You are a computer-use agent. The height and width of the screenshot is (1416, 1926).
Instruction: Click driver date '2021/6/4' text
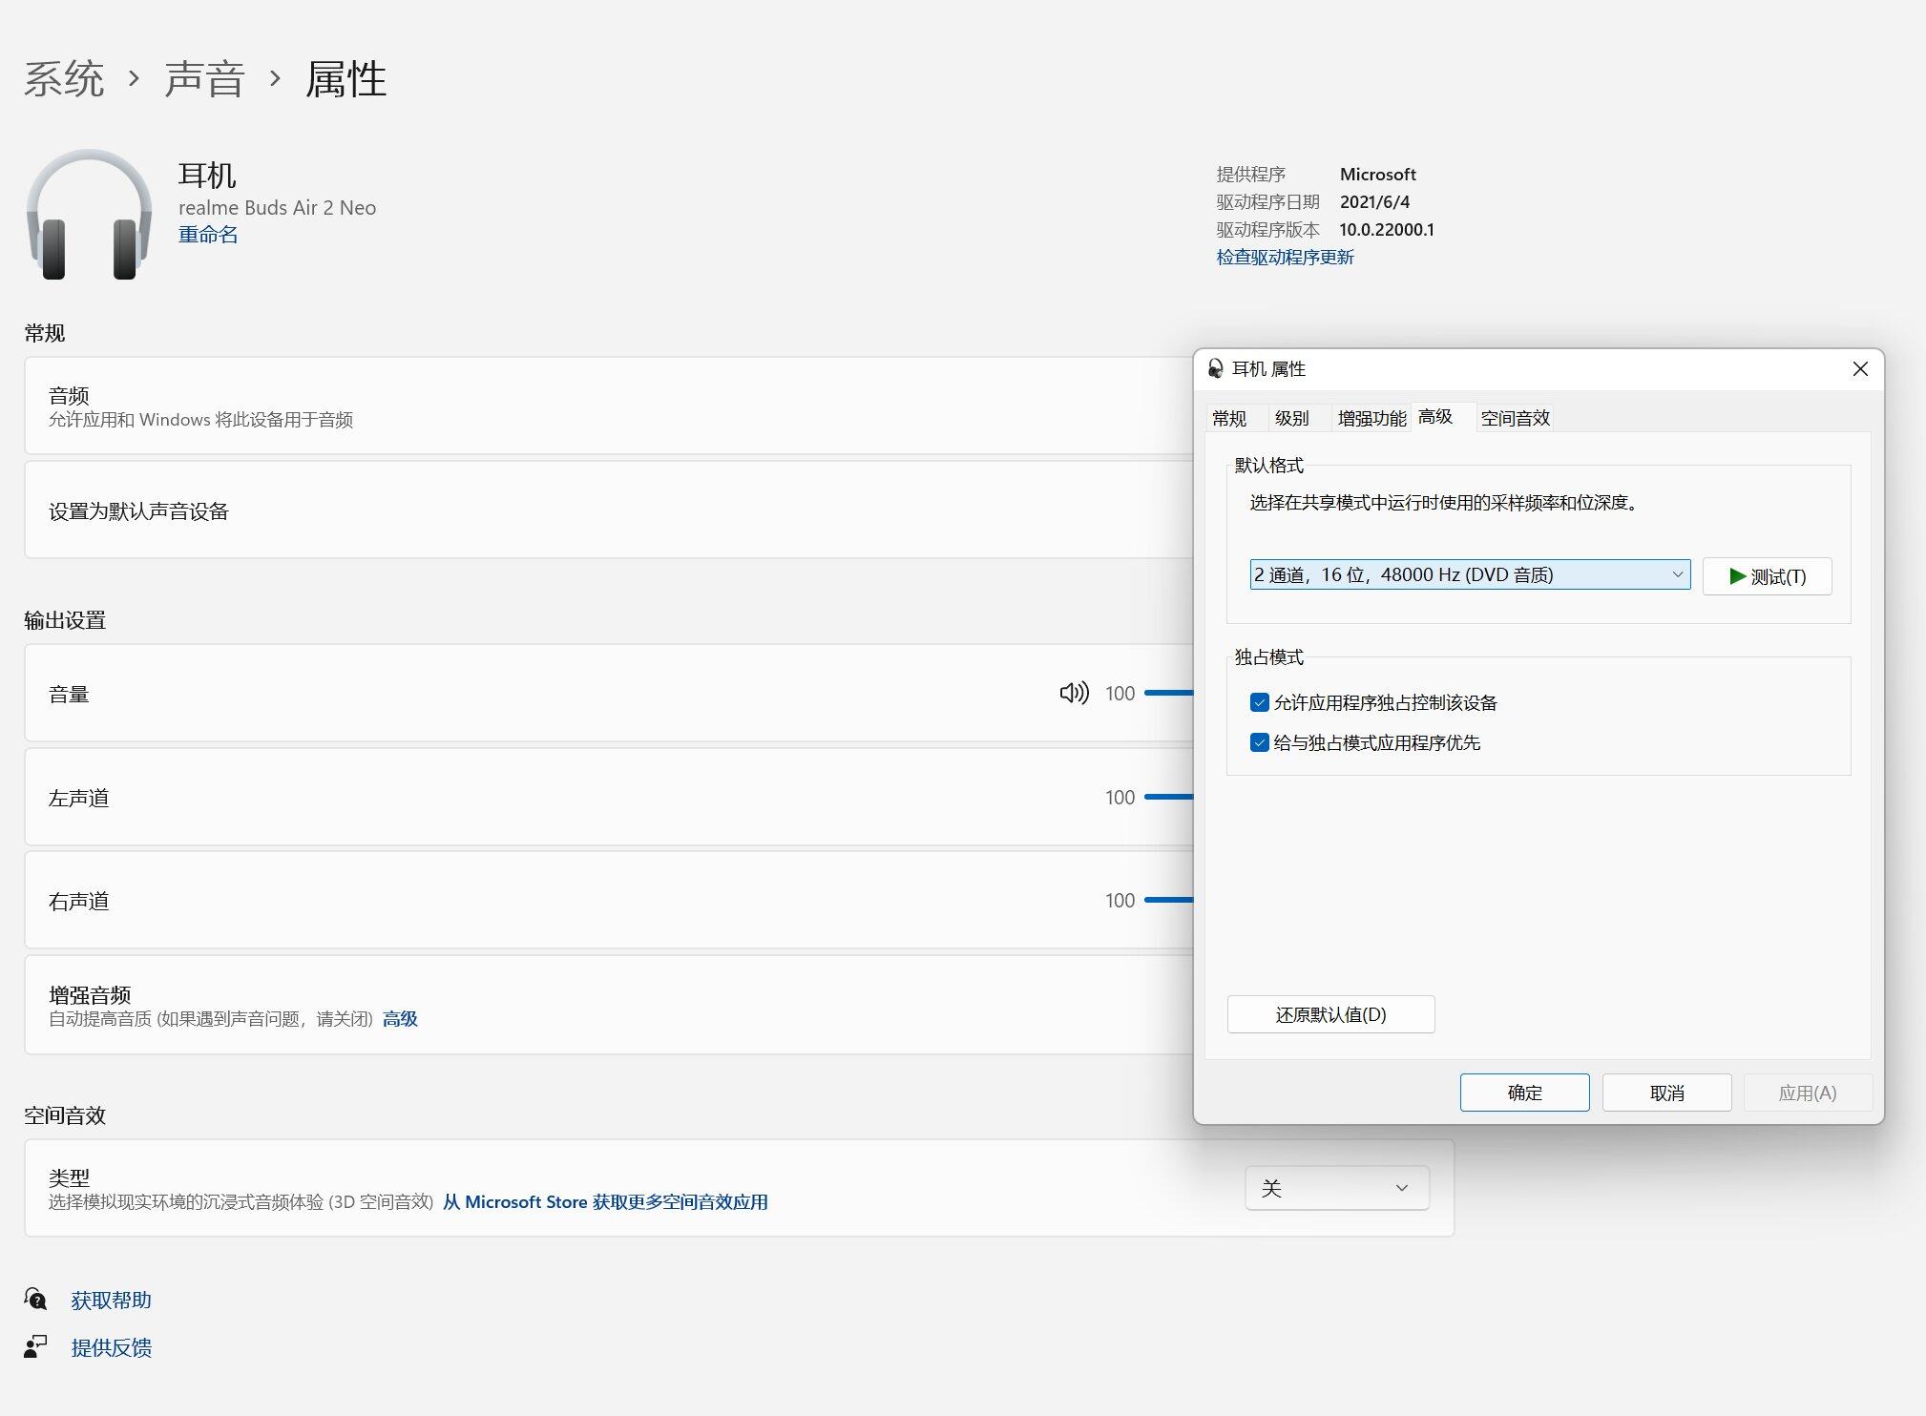(1374, 202)
